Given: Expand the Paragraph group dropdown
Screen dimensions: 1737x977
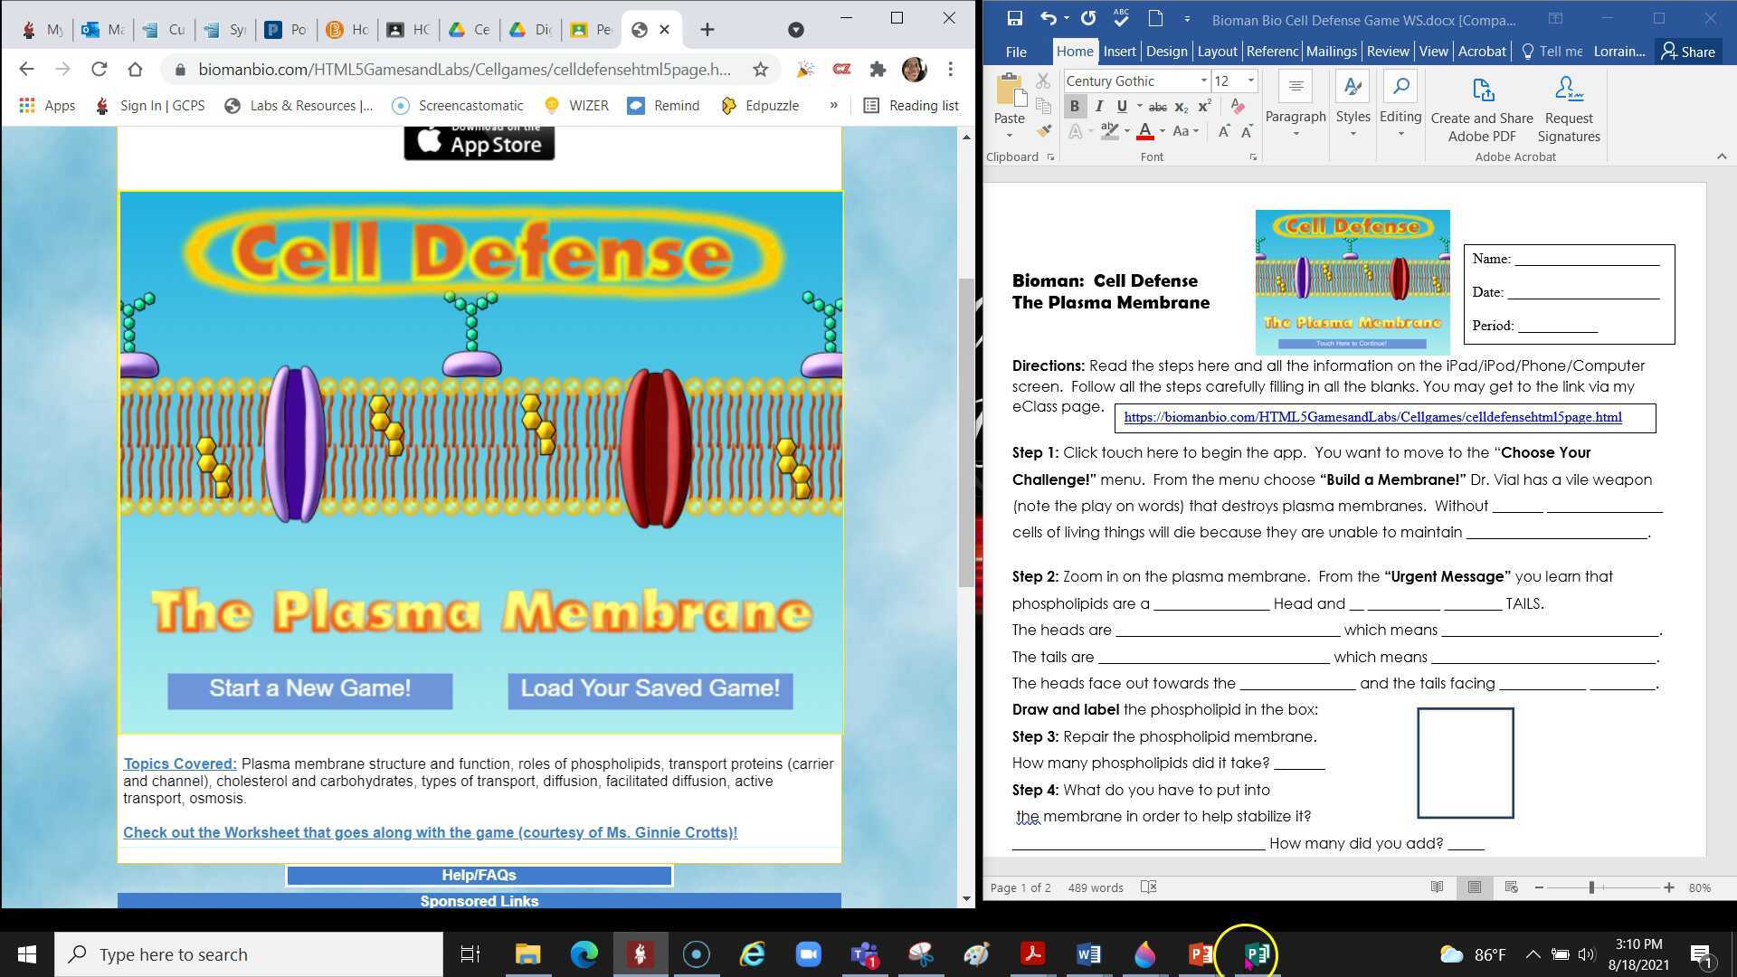Looking at the screenshot, I should point(1296,135).
